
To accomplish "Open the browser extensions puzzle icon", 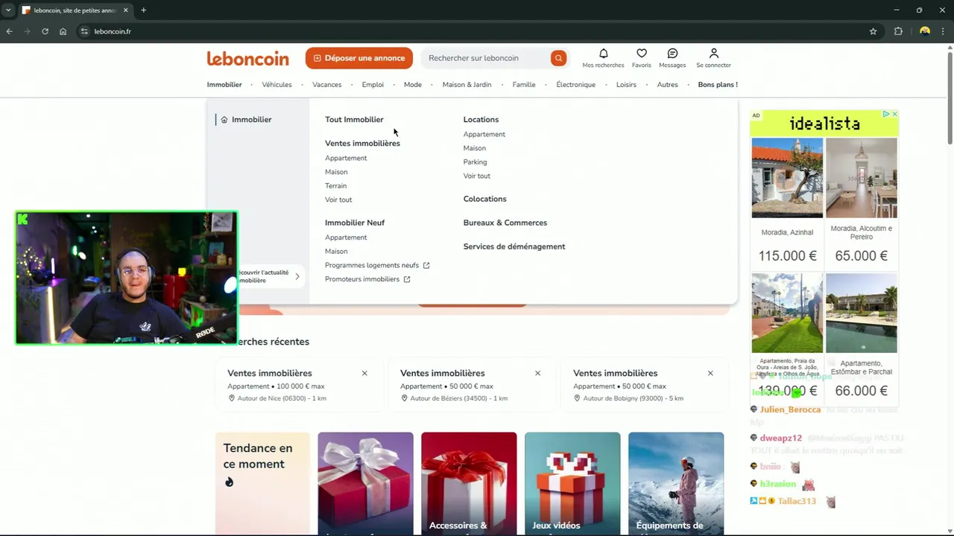I will [x=898, y=31].
